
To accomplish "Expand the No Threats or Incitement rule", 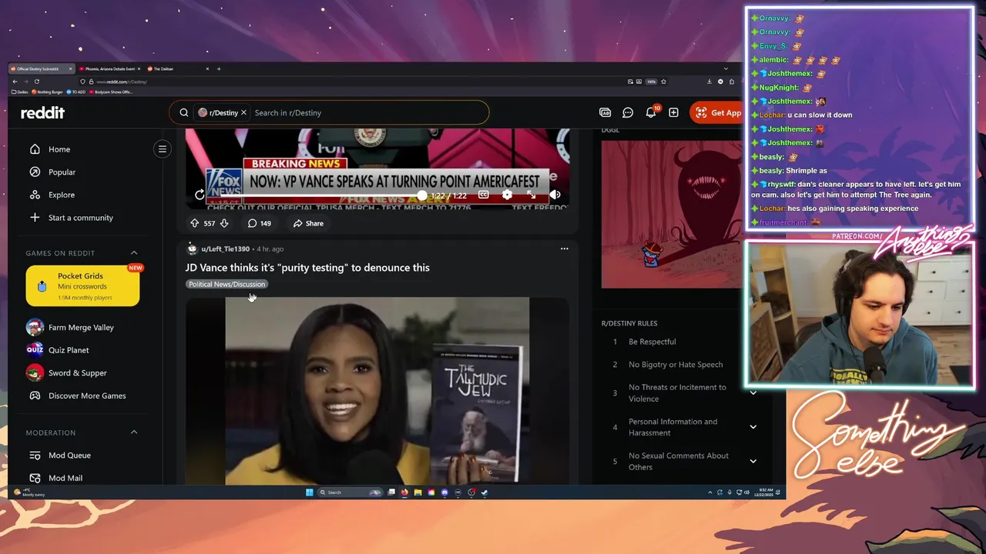I will pyautogui.click(x=753, y=393).
